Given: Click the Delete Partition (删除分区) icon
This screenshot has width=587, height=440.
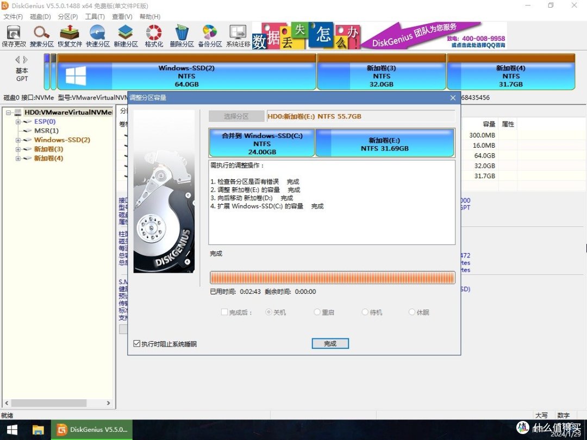Looking at the screenshot, I should [x=182, y=36].
